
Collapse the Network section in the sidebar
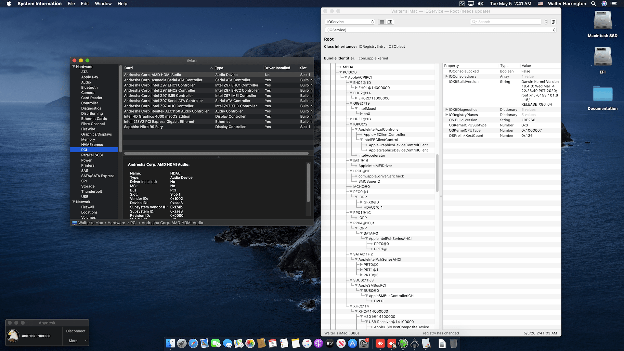[x=74, y=202]
